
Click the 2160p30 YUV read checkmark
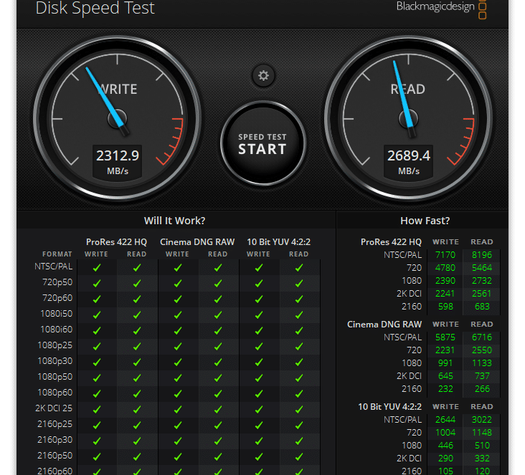pos(299,441)
